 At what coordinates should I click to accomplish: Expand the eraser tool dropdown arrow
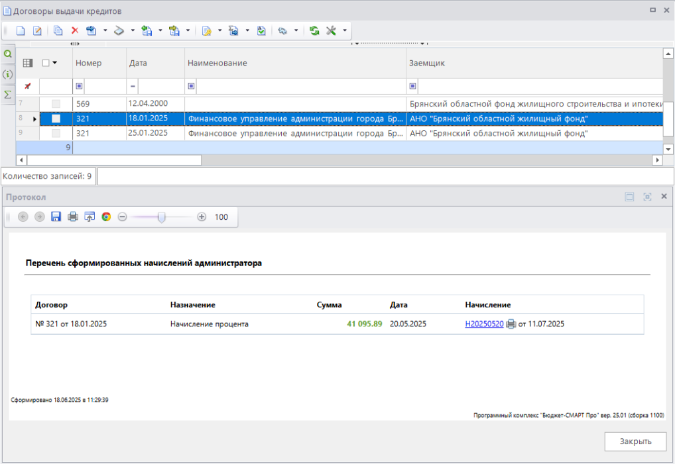pyautogui.click(x=133, y=30)
